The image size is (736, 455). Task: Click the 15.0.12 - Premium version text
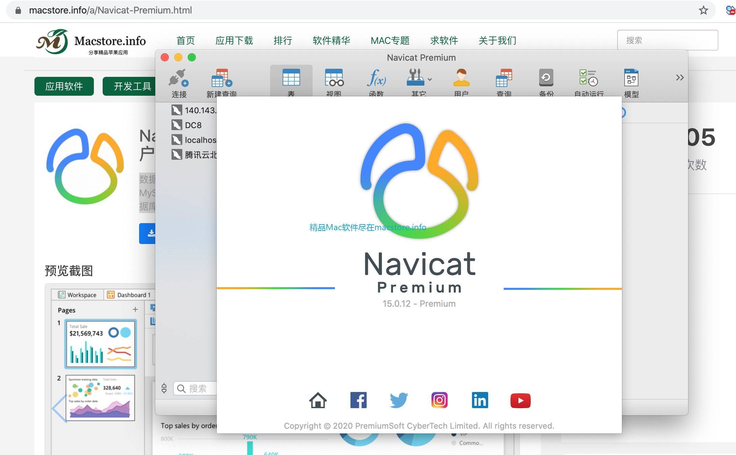[x=419, y=304]
